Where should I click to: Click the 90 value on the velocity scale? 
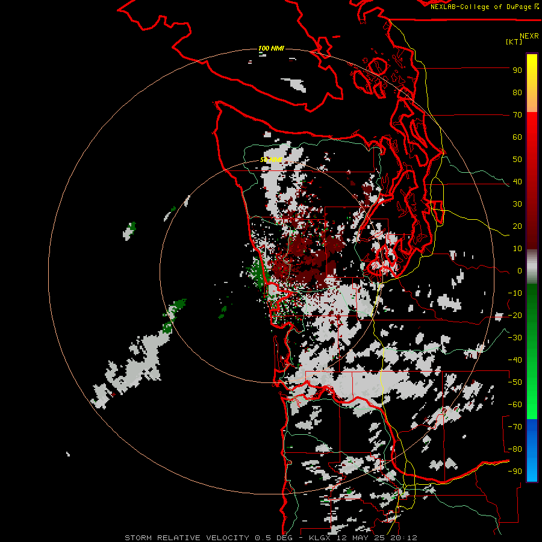point(517,70)
